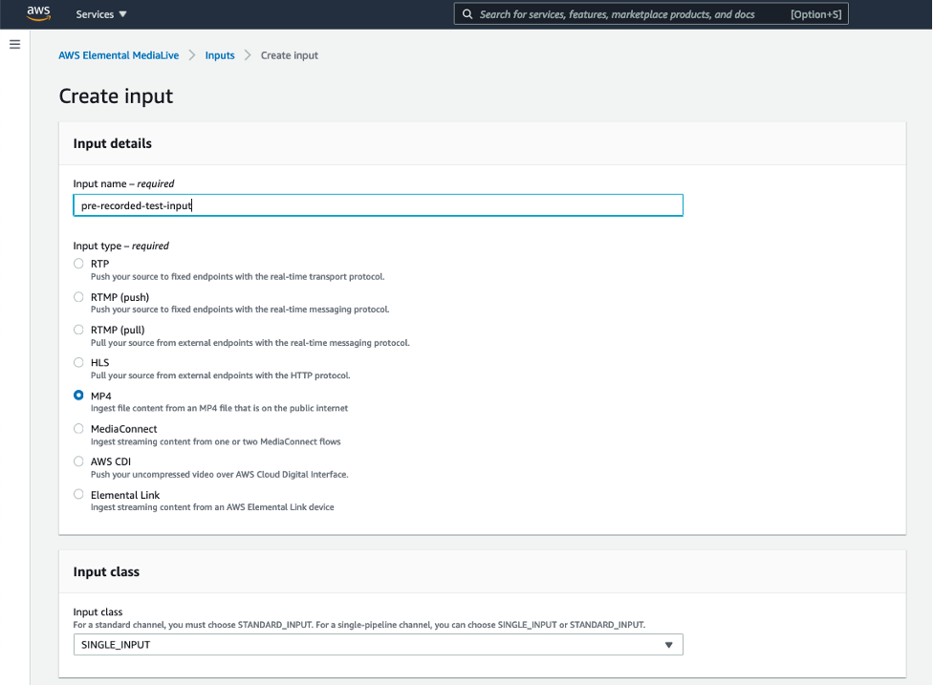Screen dimensions: 934x686
Task: Click the services search bar
Action: coord(631,13)
